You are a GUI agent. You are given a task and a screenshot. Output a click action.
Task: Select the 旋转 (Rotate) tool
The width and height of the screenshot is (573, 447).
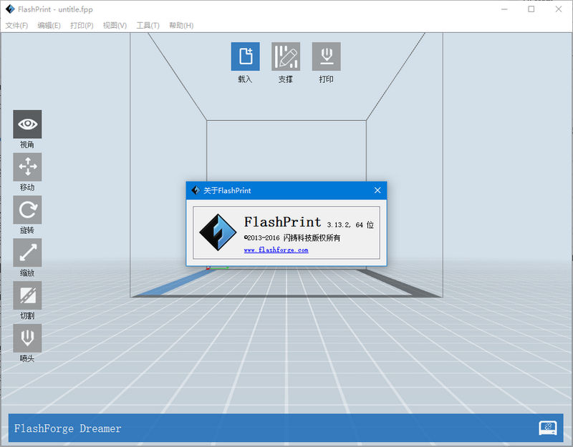27,210
